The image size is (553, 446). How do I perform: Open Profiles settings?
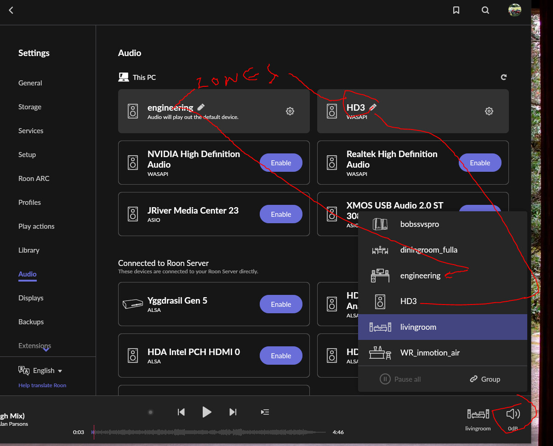(29, 203)
